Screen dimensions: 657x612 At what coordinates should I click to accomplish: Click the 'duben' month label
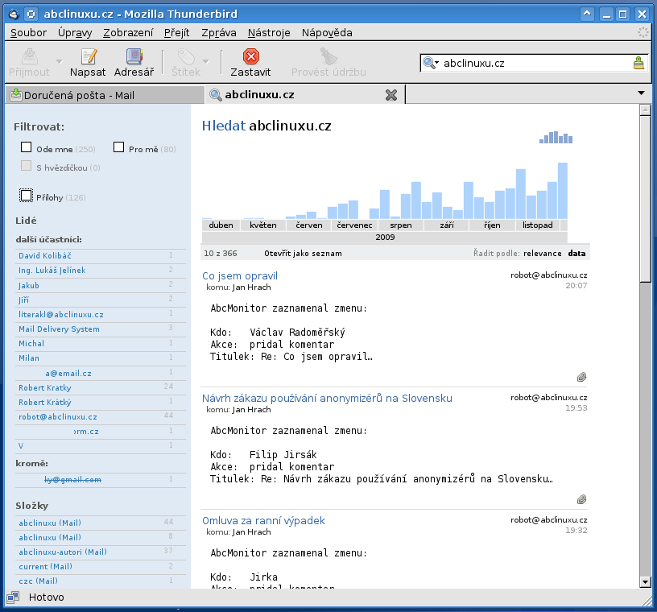221,225
